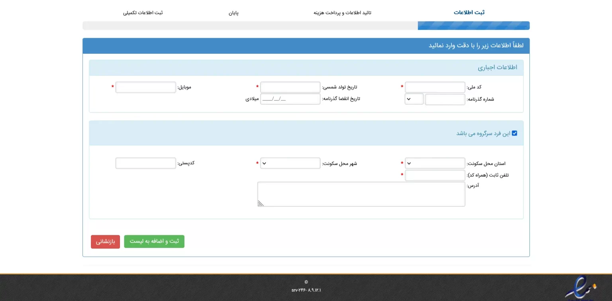The image size is (612, 301).
Task: Focus the 'موبایل' mobile number field
Action: (x=145, y=87)
